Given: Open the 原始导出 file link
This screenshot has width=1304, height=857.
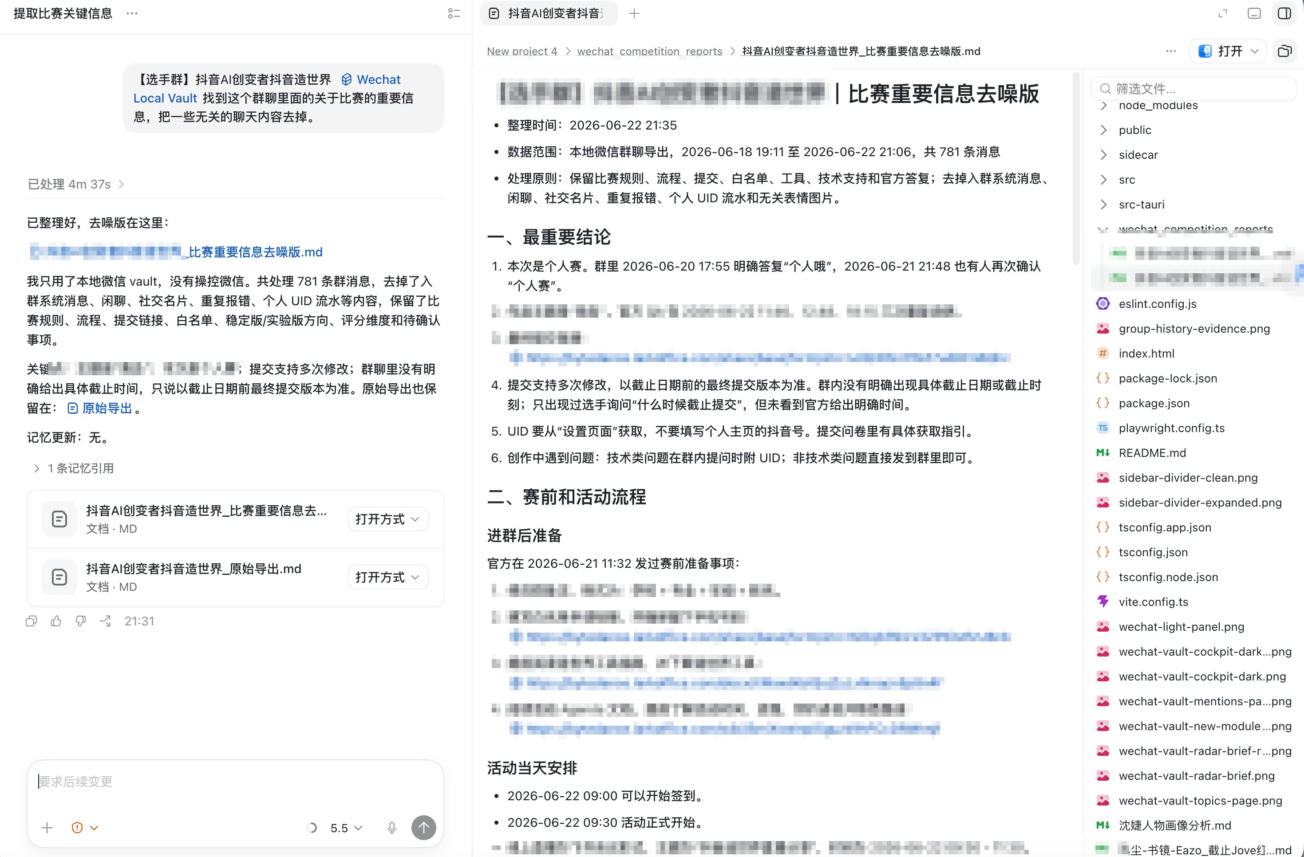Looking at the screenshot, I should coord(100,408).
